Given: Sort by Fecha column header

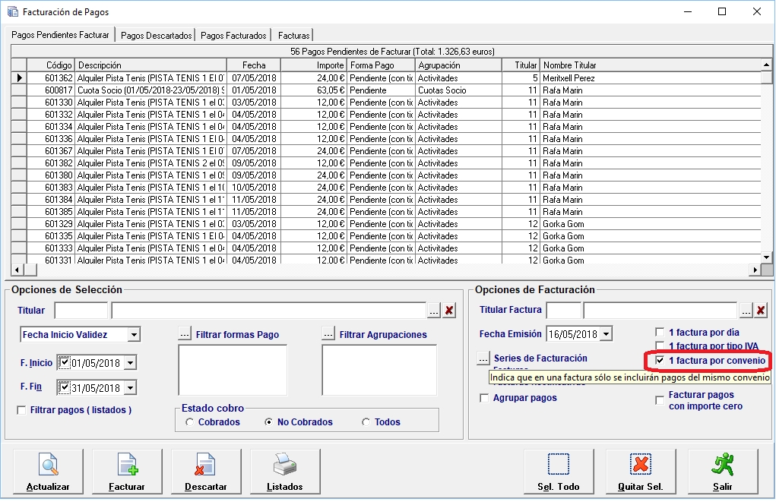Looking at the screenshot, I should point(254,65).
